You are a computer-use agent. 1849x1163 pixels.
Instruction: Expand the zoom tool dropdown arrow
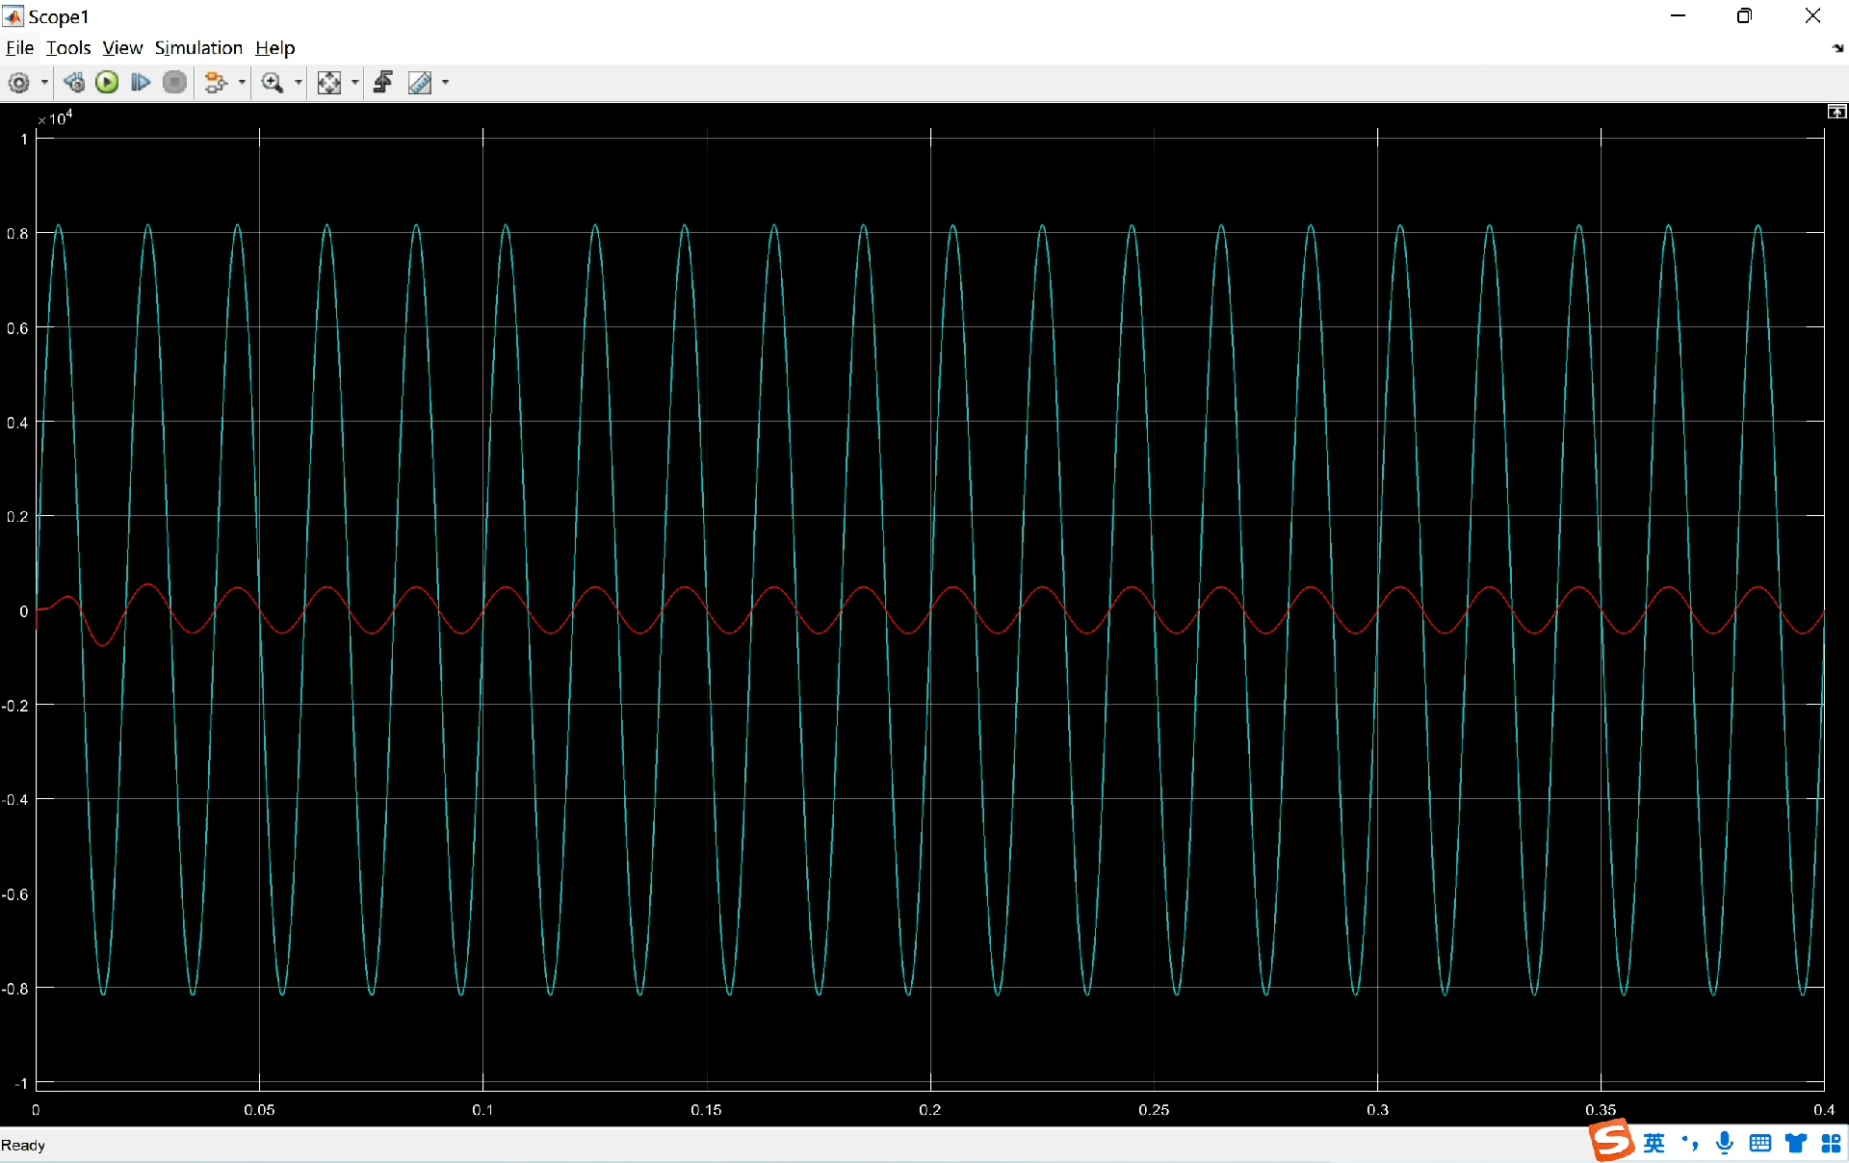pyautogui.click(x=299, y=83)
